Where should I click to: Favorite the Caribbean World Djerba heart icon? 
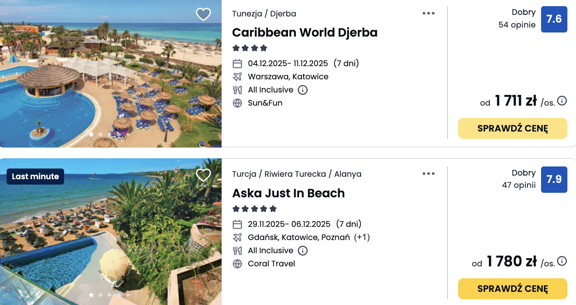click(x=203, y=15)
